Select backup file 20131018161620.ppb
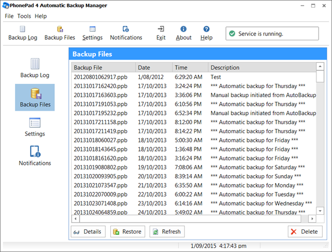Viewport: 332px width, 252px height. 101,158
